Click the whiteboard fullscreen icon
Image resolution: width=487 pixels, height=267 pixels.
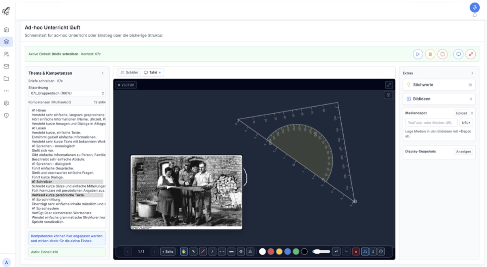pos(389,85)
